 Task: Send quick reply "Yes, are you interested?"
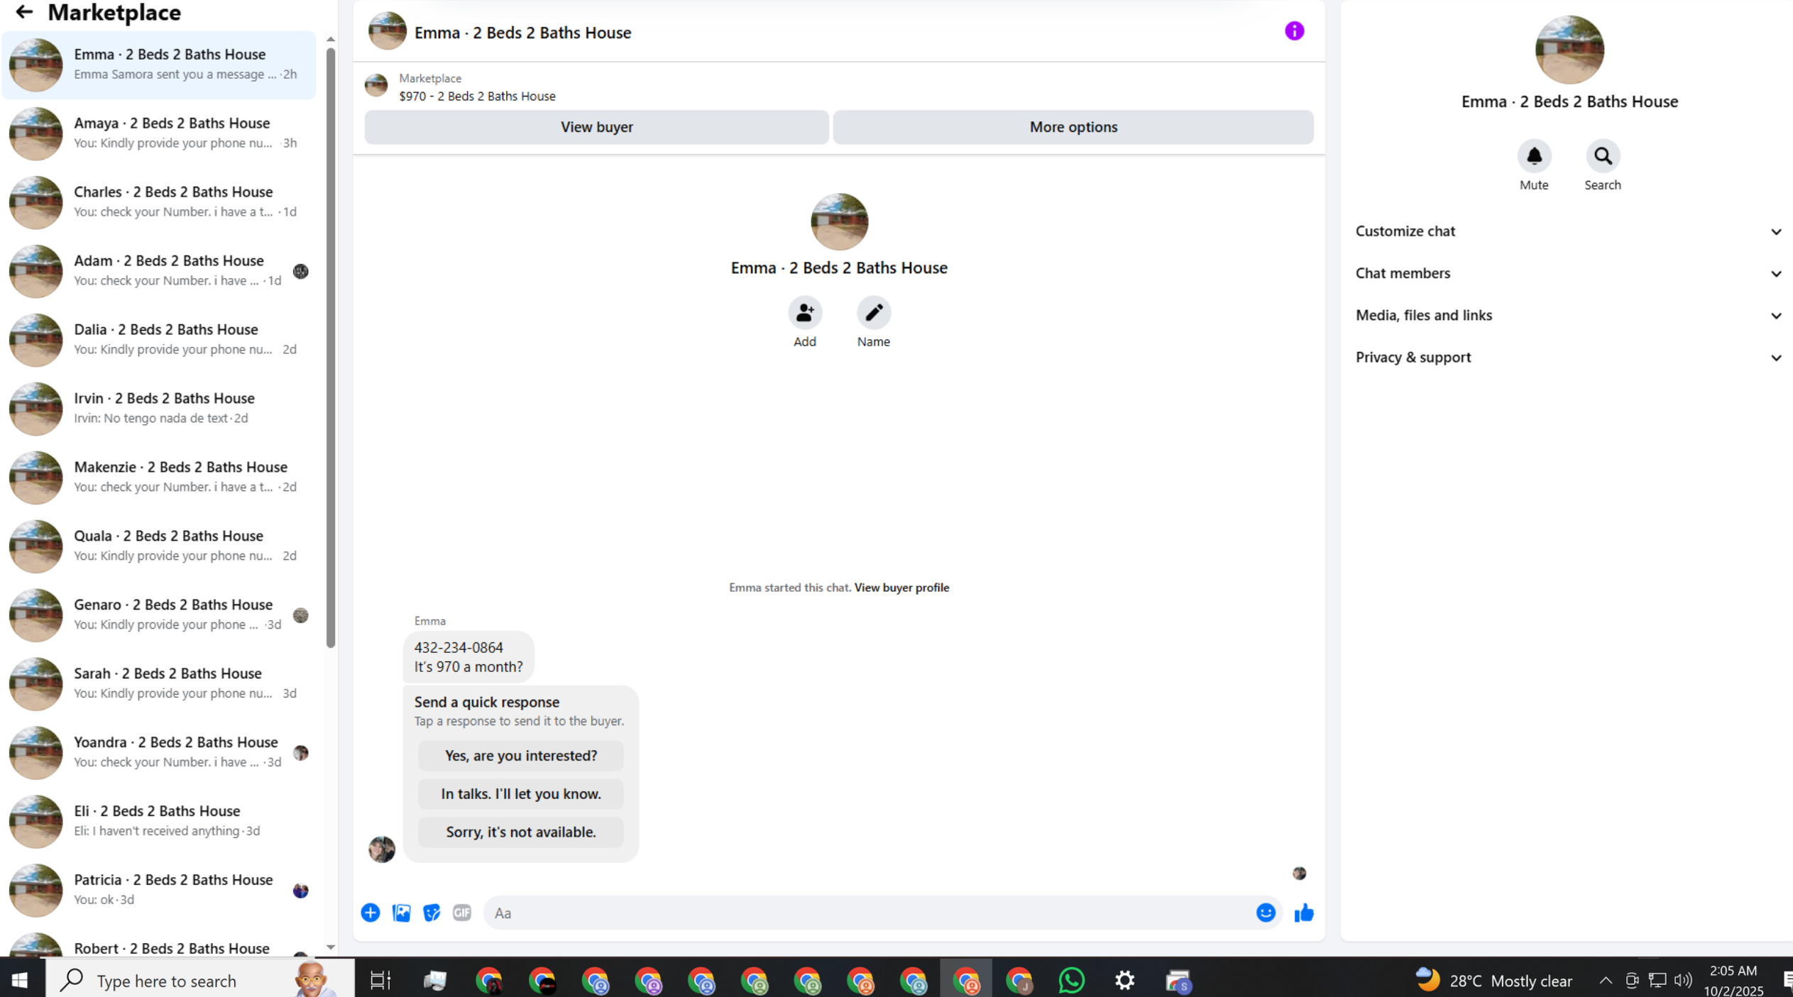pos(520,756)
